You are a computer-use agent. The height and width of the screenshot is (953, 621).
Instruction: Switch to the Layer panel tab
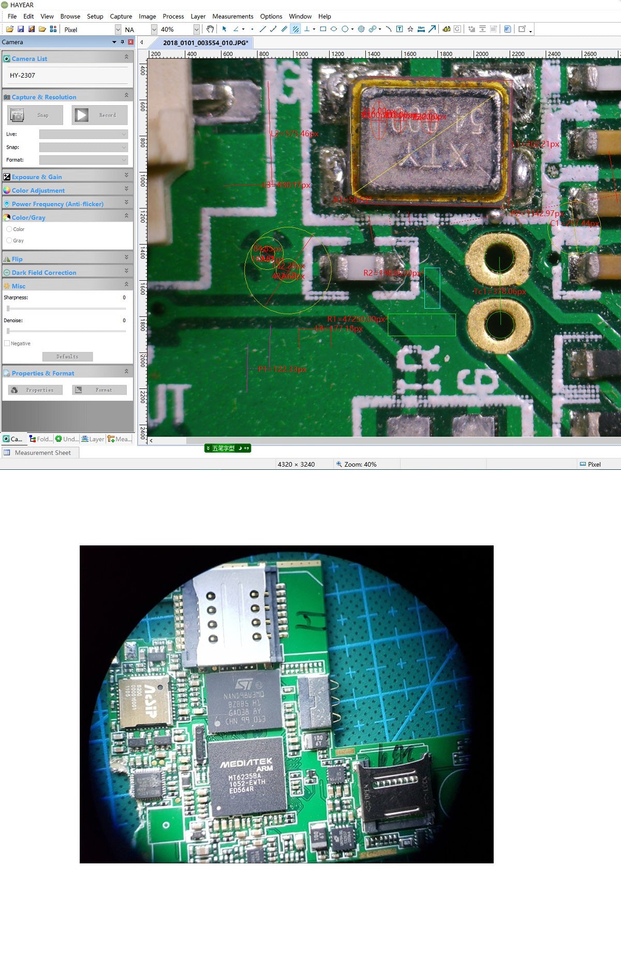click(93, 439)
